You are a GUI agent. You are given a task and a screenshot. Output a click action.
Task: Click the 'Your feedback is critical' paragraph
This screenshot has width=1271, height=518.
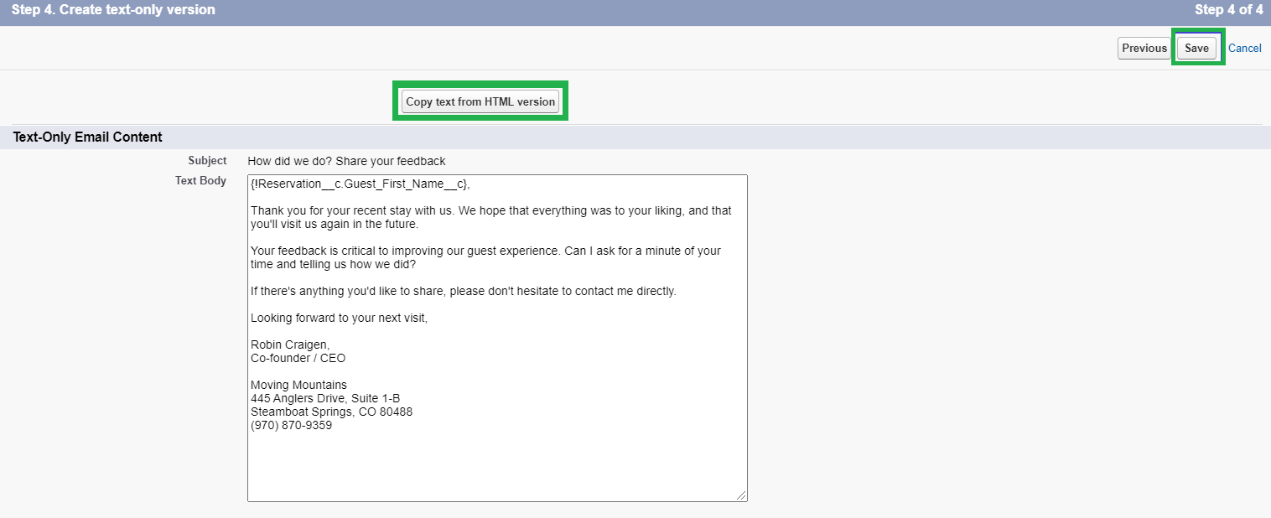point(485,256)
